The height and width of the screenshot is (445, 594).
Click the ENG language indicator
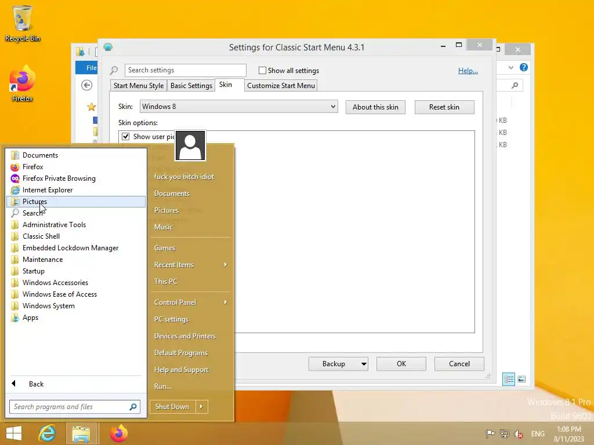pos(538,433)
